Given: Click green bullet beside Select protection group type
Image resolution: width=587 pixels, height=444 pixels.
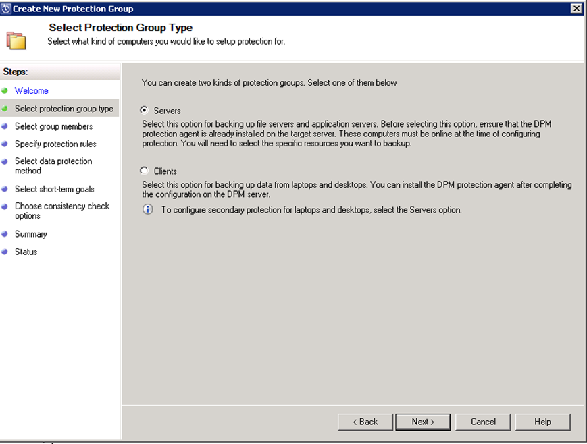Looking at the screenshot, I should coord(5,109).
